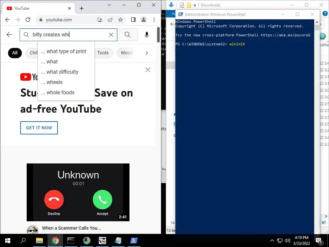Open the channel avatar below the video
The height and width of the screenshot is (247, 329).
[32, 230]
